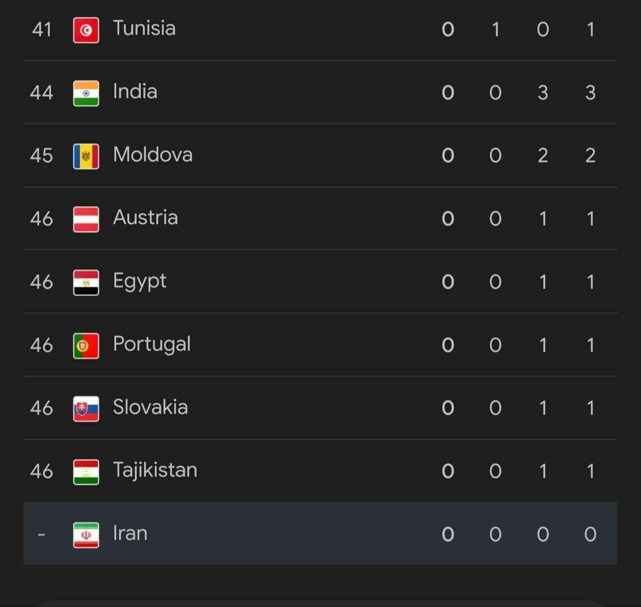Viewport: 641px width, 607px height.
Task: Open the India country name
Action: 135,91
